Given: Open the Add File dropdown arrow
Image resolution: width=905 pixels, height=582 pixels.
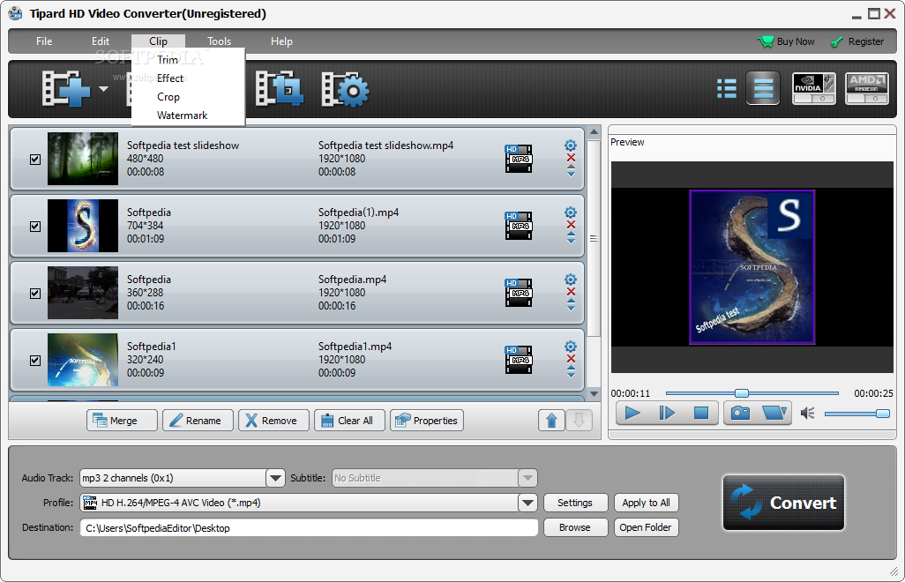Looking at the screenshot, I should pyautogui.click(x=103, y=89).
